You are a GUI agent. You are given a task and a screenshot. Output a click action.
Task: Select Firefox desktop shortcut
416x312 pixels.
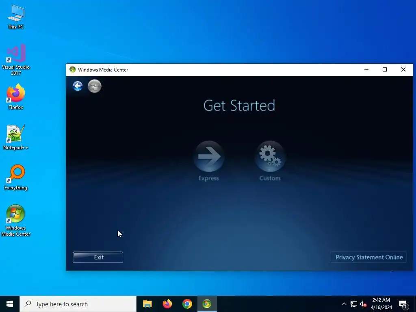click(16, 97)
